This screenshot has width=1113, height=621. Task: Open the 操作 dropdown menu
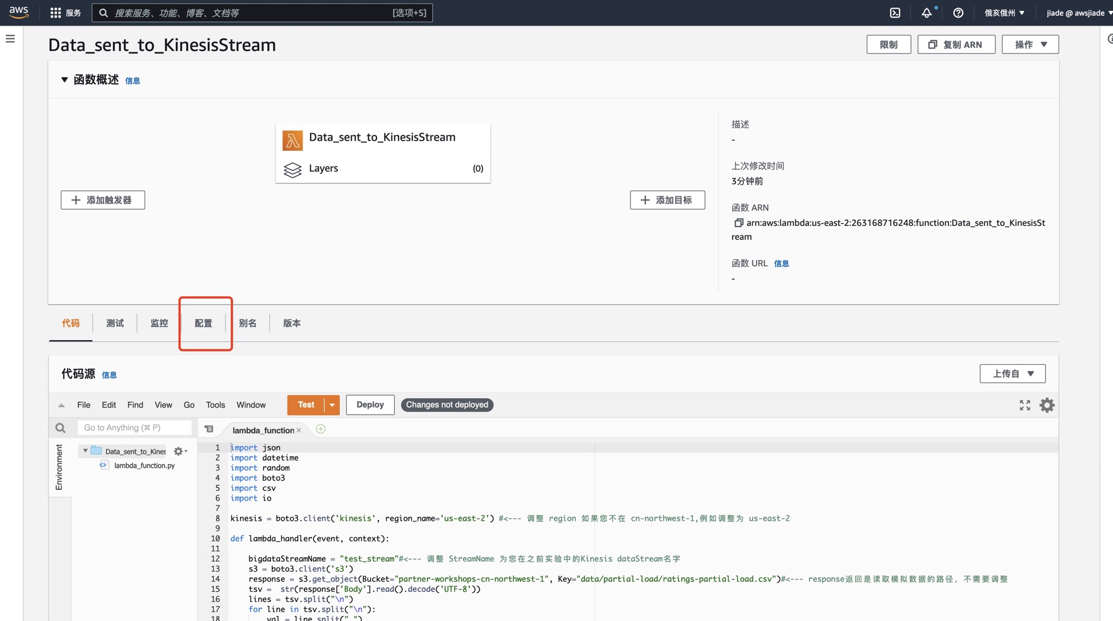[1030, 44]
